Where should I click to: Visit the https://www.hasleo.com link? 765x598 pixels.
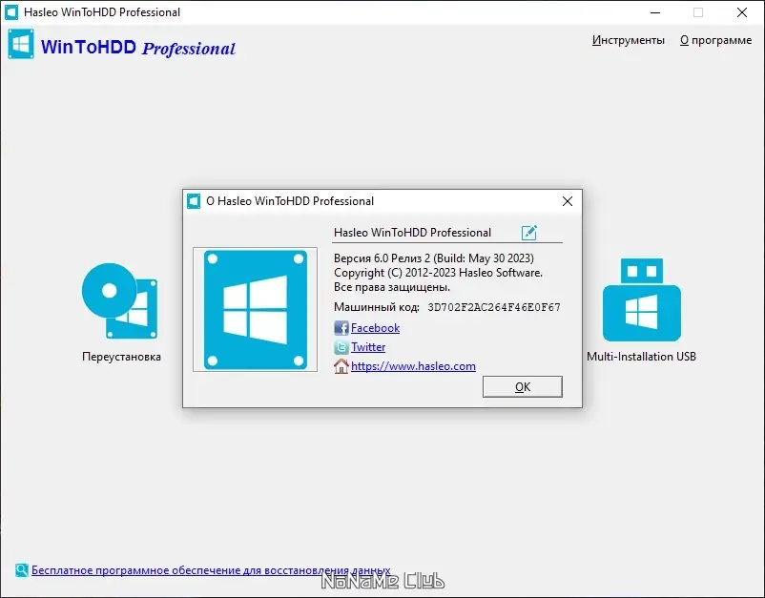(x=413, y=366)
